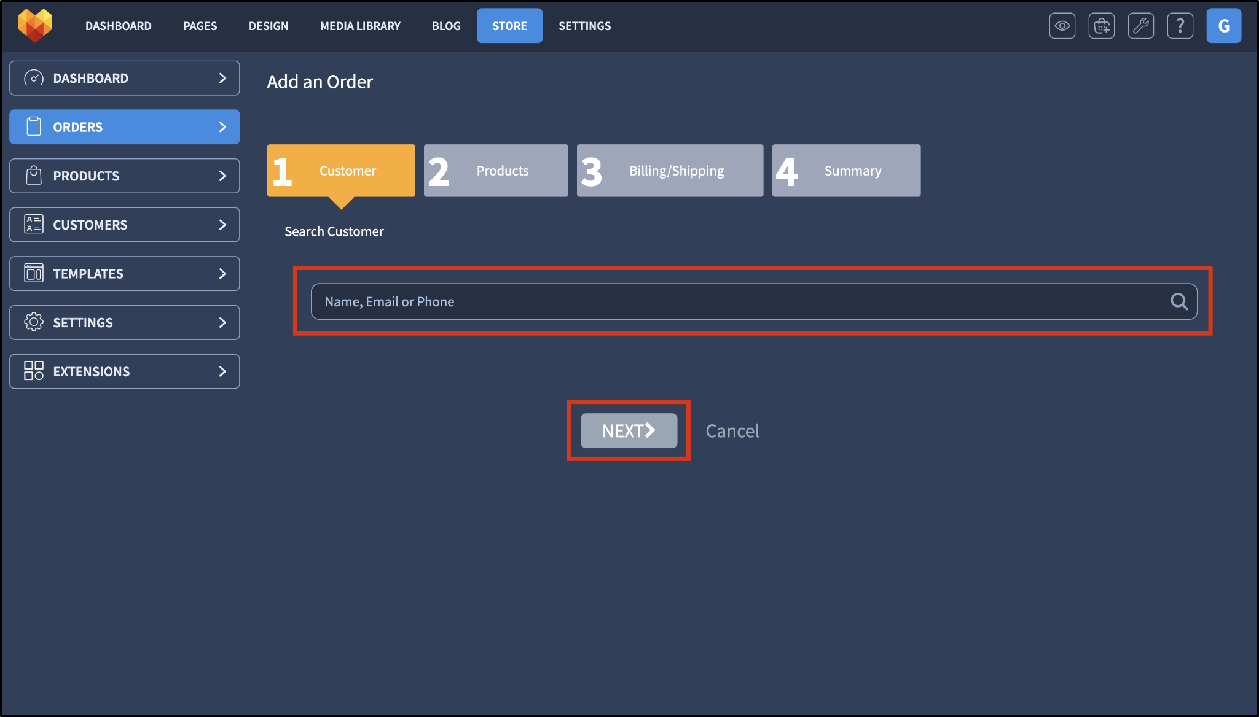The height and width of the screenshot is (717, 1259).
Task: Click the Products shopping bag icon
Action: (34, 176)
